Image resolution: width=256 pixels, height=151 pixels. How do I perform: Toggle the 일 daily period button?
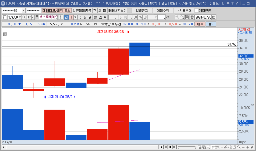point(66,17)
